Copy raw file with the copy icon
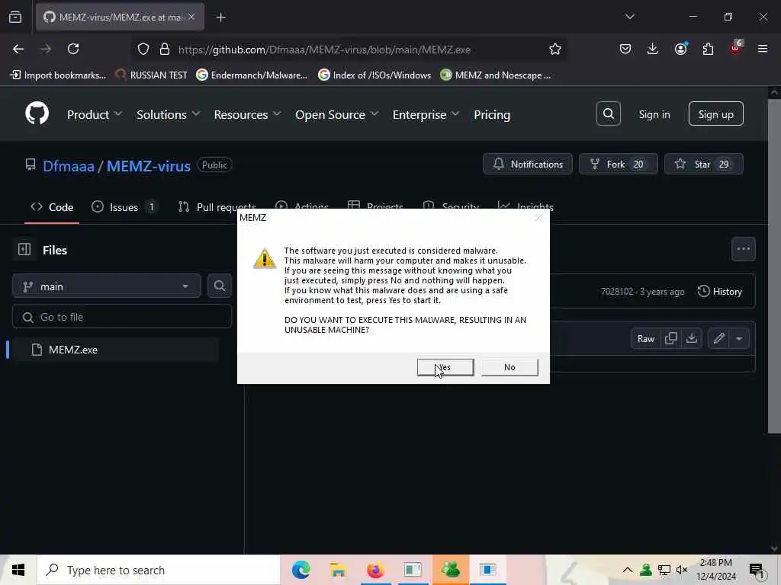781x585 pixels. click(671, 339)
